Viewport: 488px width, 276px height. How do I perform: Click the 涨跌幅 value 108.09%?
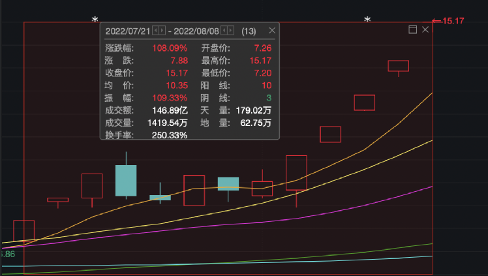(x=170, y=48)
